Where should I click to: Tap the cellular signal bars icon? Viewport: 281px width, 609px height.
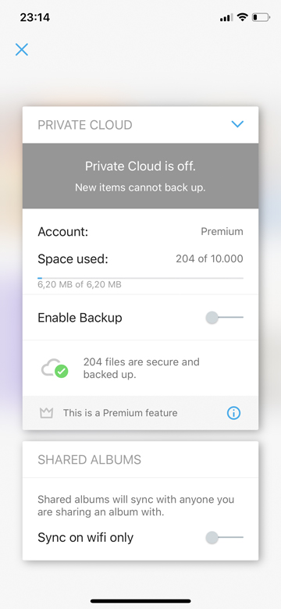tap(226, 18)
